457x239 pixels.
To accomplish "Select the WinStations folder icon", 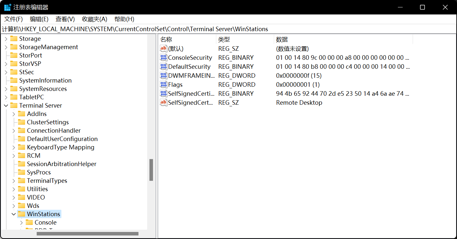I will 22,214.
